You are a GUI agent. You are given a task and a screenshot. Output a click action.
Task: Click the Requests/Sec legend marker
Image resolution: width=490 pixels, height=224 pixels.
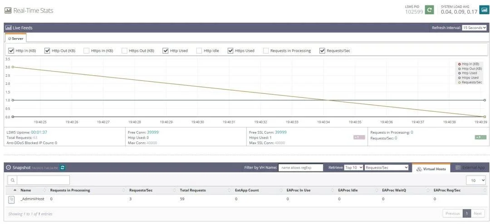tap(459, 82)
